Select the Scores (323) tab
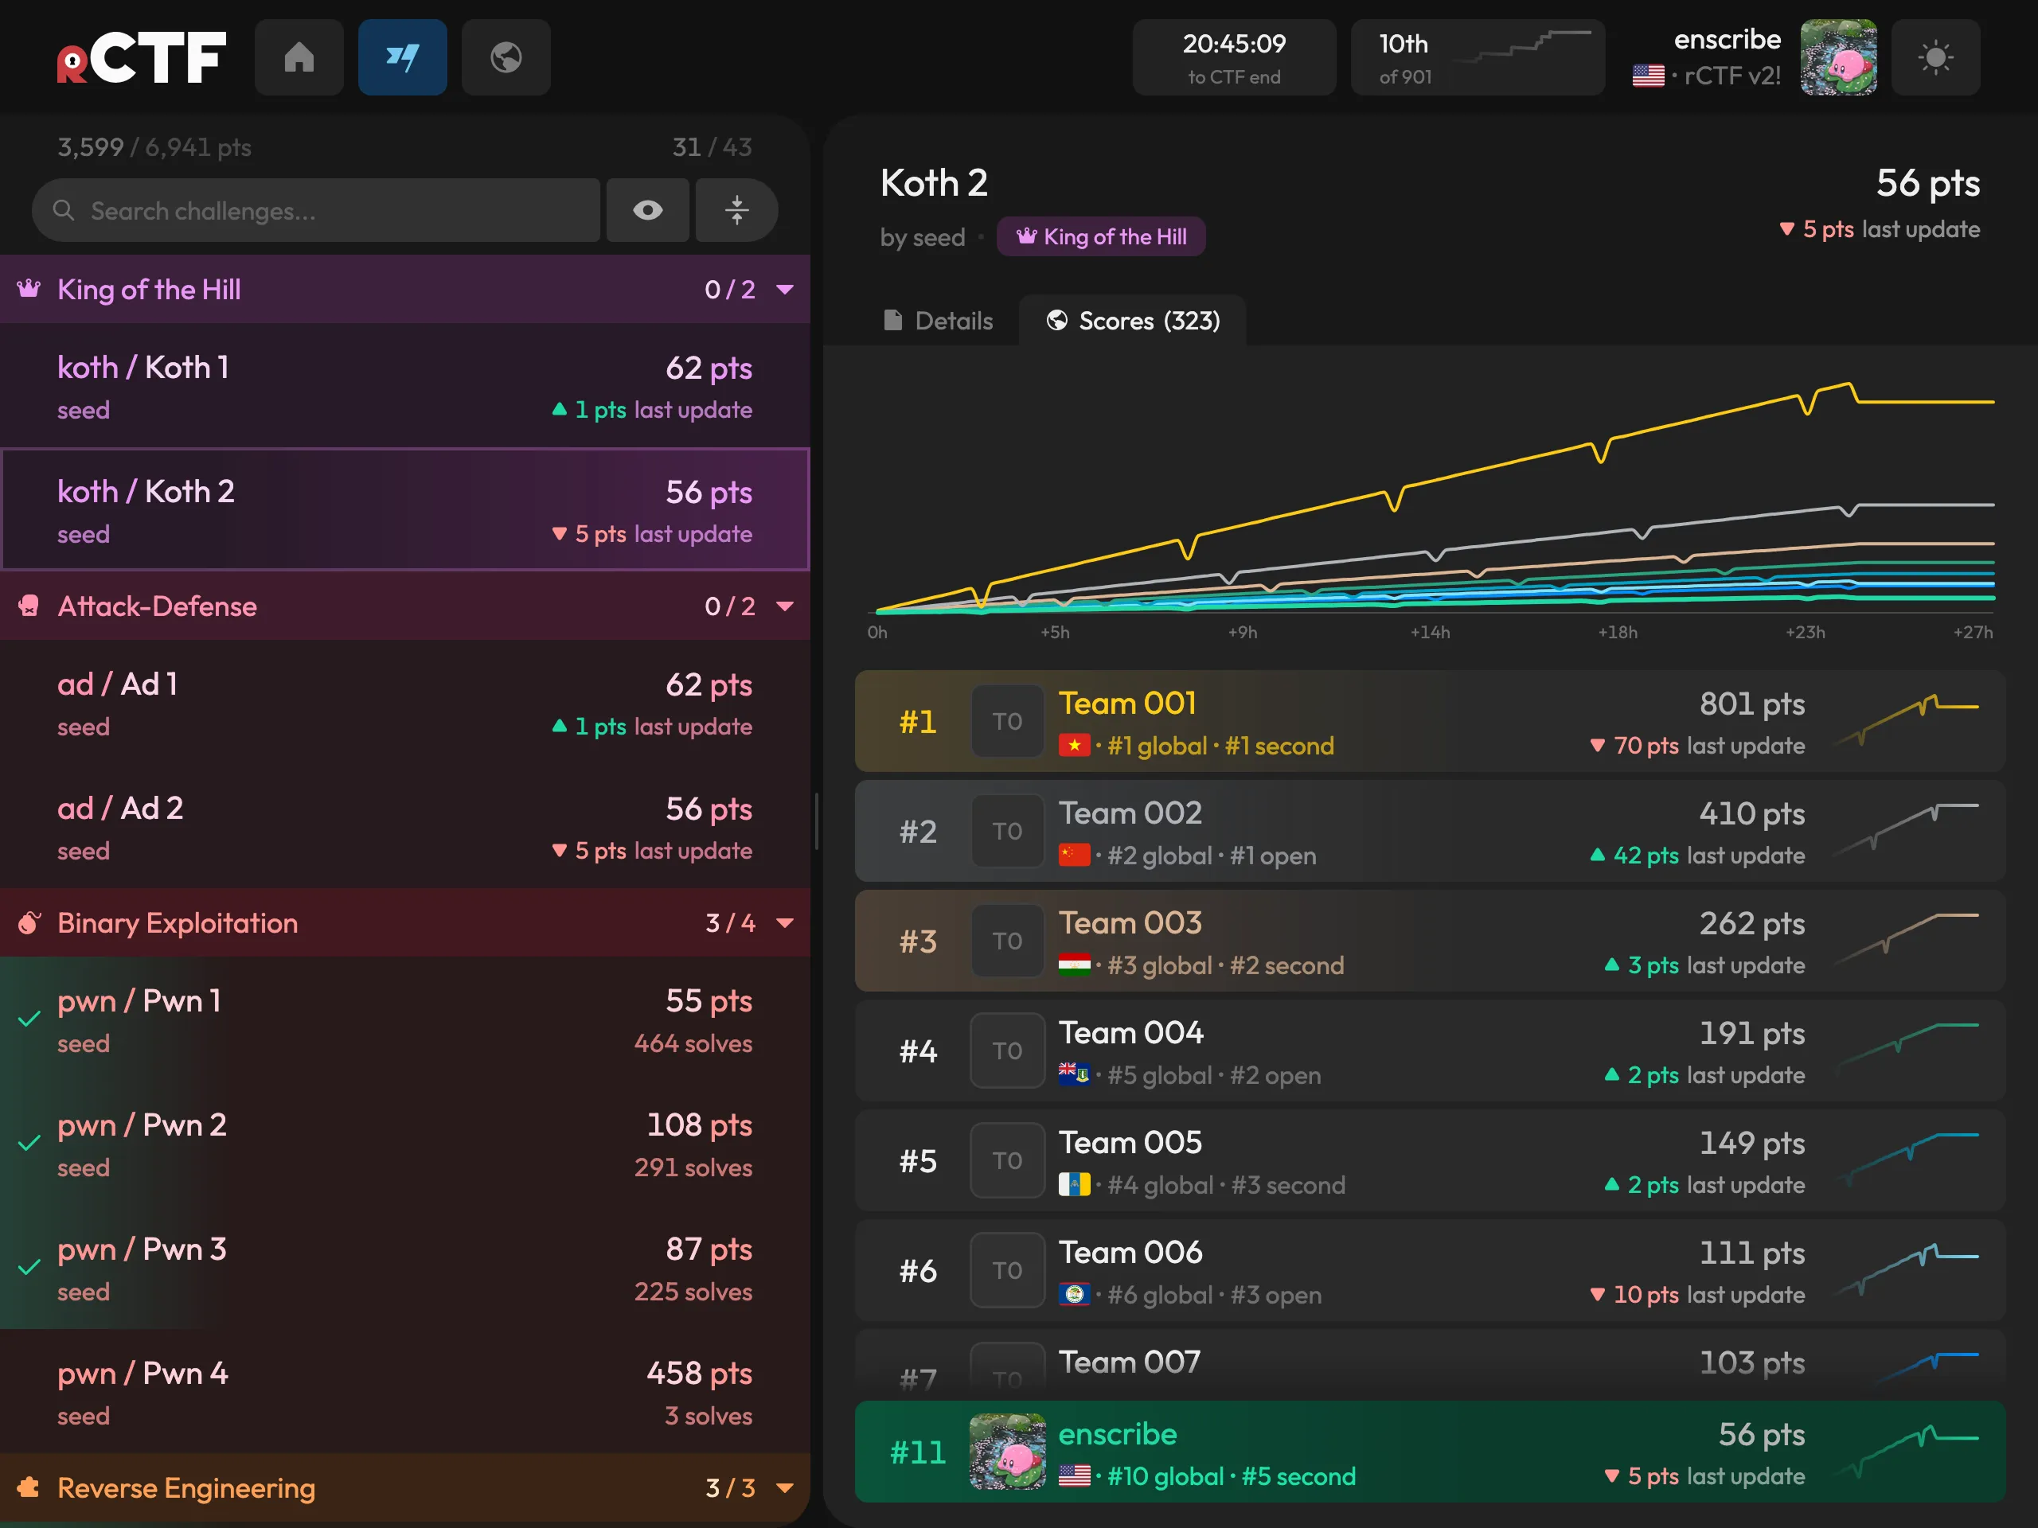This screenshot has height=1528, width=2038. point(1132,321)
